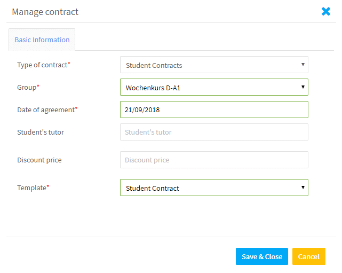The image size is (342, 273).
Task: Click Save & Close button
Action: (x=262, y=256)
